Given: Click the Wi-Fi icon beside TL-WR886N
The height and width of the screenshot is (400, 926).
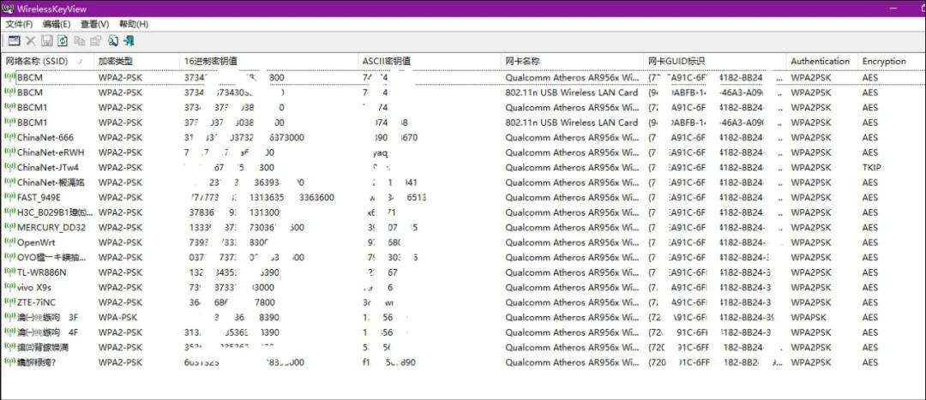Looking at the screenshot, I should pyautogui.click(x=10, y=272).
